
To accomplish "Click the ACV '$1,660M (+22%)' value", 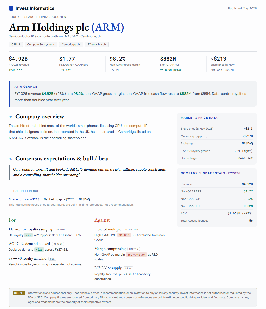I will click(x=240, y=213).
